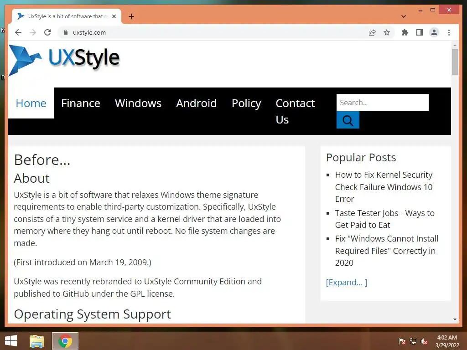
Task: Open Fix Windows Cannot Install Required Files post
Action: click(x=387, y=251)
